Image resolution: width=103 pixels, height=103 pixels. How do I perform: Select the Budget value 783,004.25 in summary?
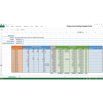(x=19, y=39)
